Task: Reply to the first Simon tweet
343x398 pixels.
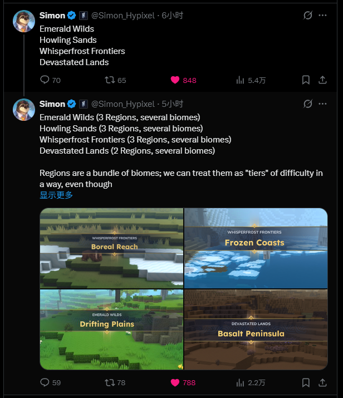Action: [x=45, y=80]
